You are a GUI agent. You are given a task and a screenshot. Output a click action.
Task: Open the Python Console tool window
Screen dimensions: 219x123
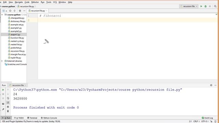click(49, 118)
